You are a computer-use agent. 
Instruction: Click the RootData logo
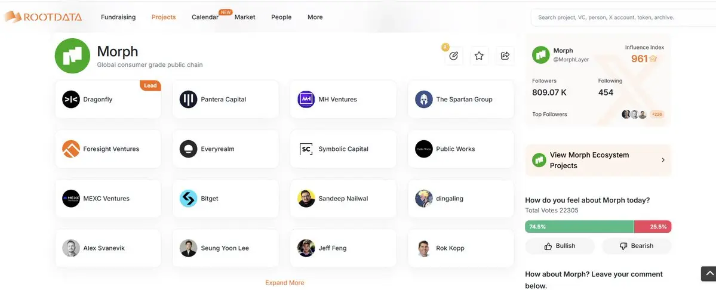43,17
